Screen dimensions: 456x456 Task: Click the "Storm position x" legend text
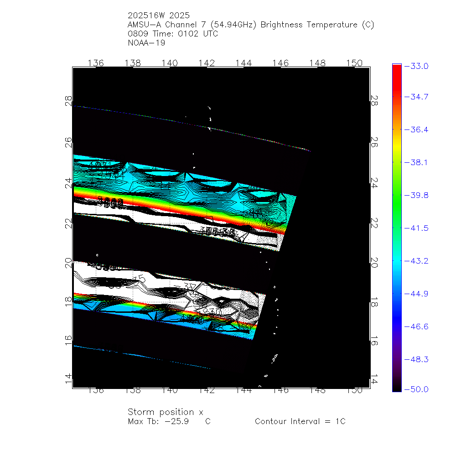165,412
